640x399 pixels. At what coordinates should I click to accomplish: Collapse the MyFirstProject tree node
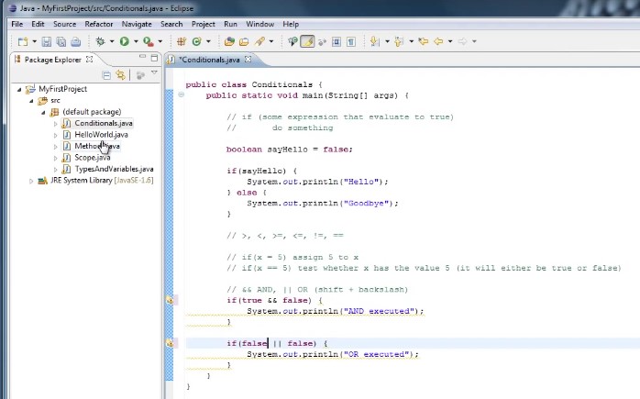(x=19, y=89)
